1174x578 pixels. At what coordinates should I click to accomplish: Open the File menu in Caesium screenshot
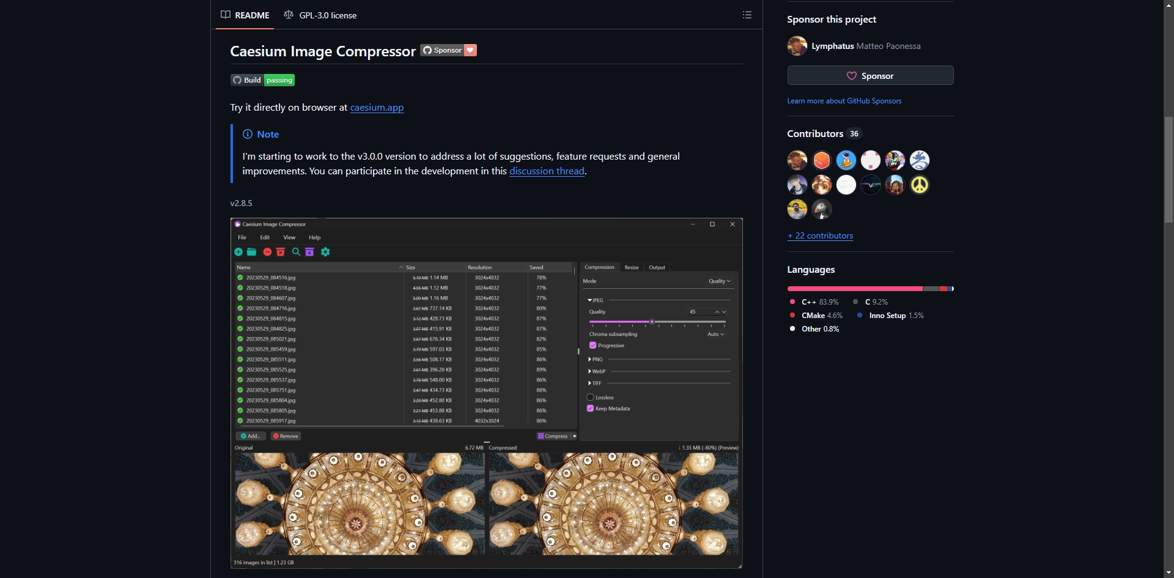click(242, 237)
